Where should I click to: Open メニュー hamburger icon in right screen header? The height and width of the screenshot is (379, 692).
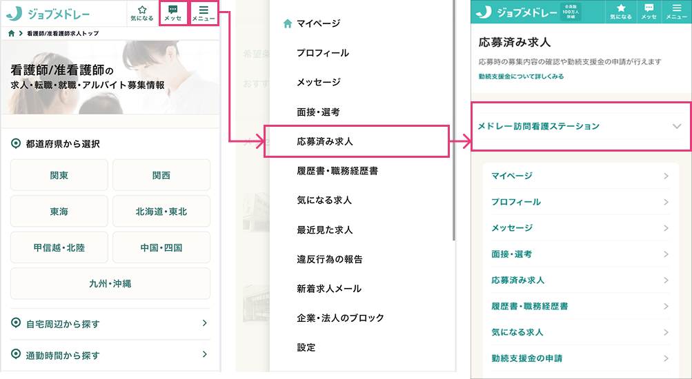[x=677, y=12]
